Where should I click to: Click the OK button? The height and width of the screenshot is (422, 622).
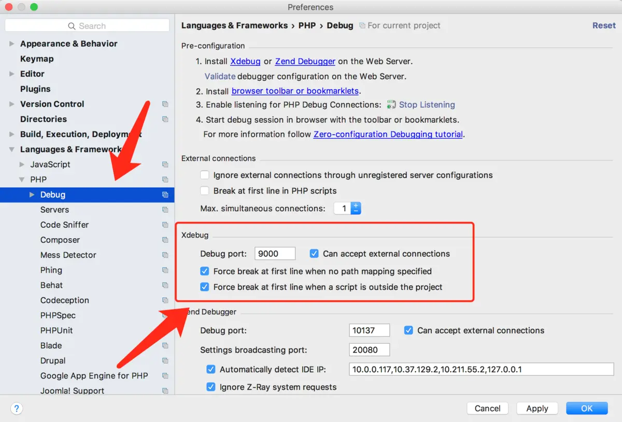click(587, 409)
